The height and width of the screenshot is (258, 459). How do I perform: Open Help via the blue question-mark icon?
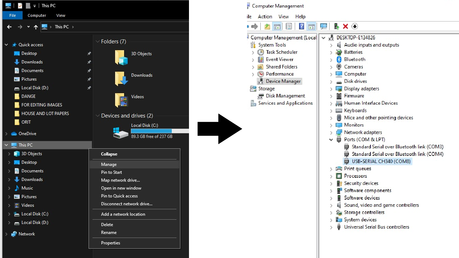[302, 26]
